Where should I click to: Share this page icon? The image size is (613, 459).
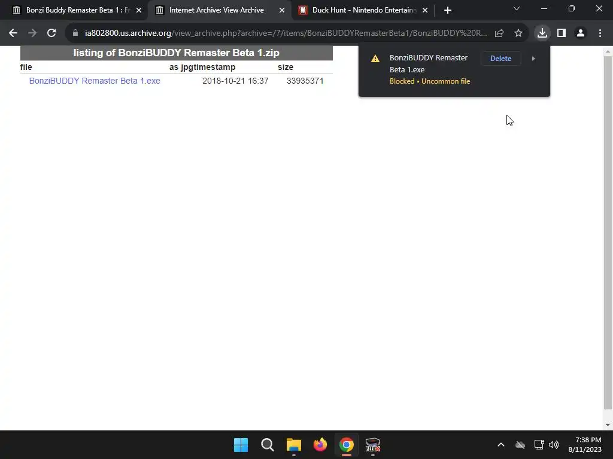tap(499, 33)
